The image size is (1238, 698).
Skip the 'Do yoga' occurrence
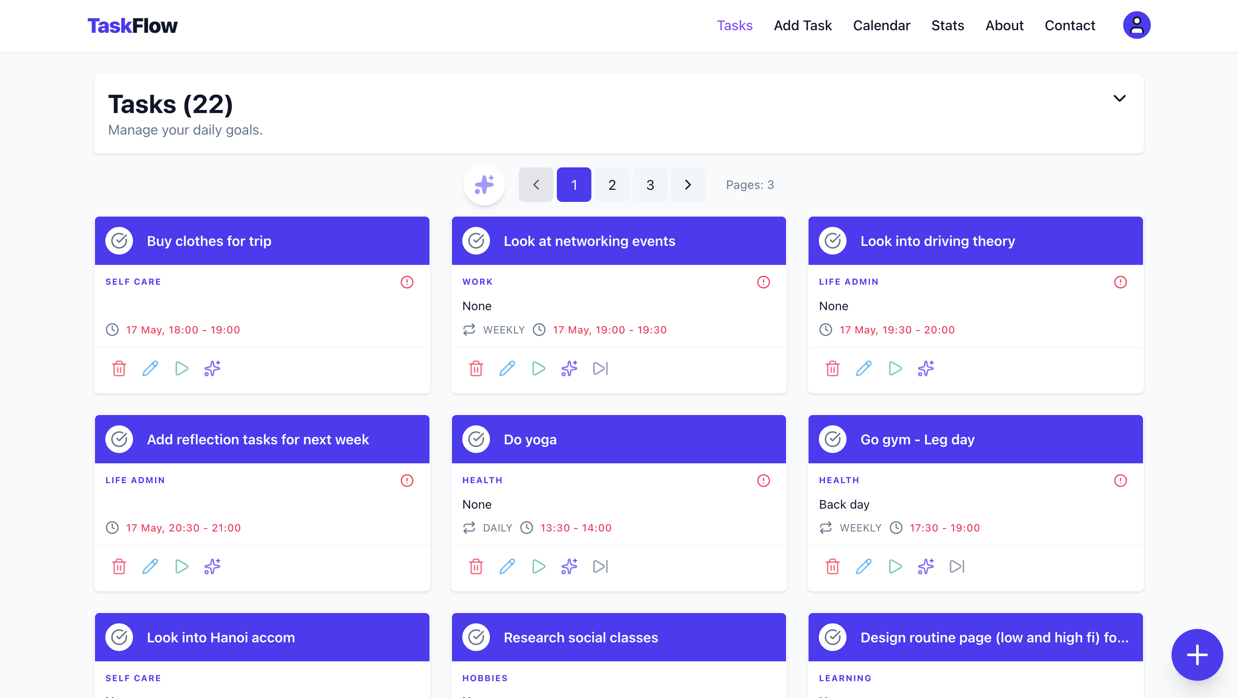click(600, 566)
